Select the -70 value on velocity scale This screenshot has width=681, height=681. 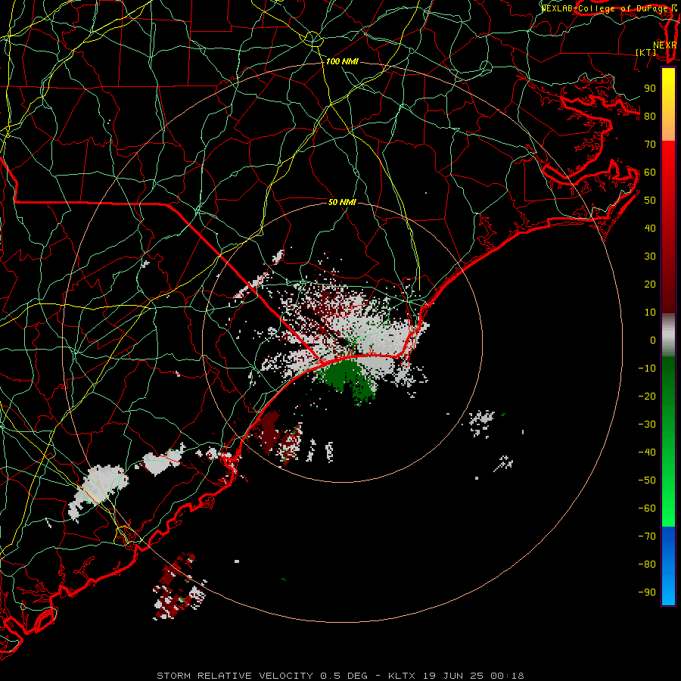click(647, 536)
